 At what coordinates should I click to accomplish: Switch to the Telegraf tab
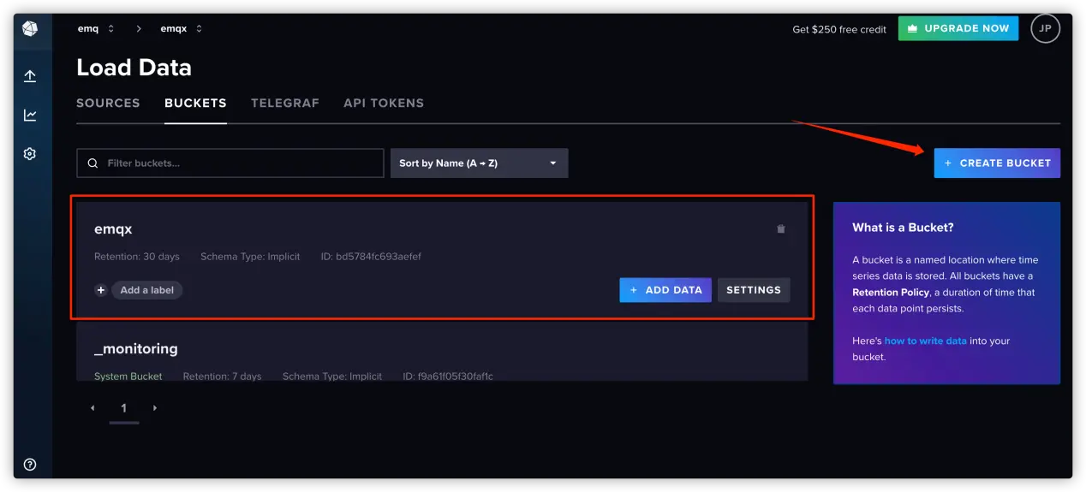(284, 103)
